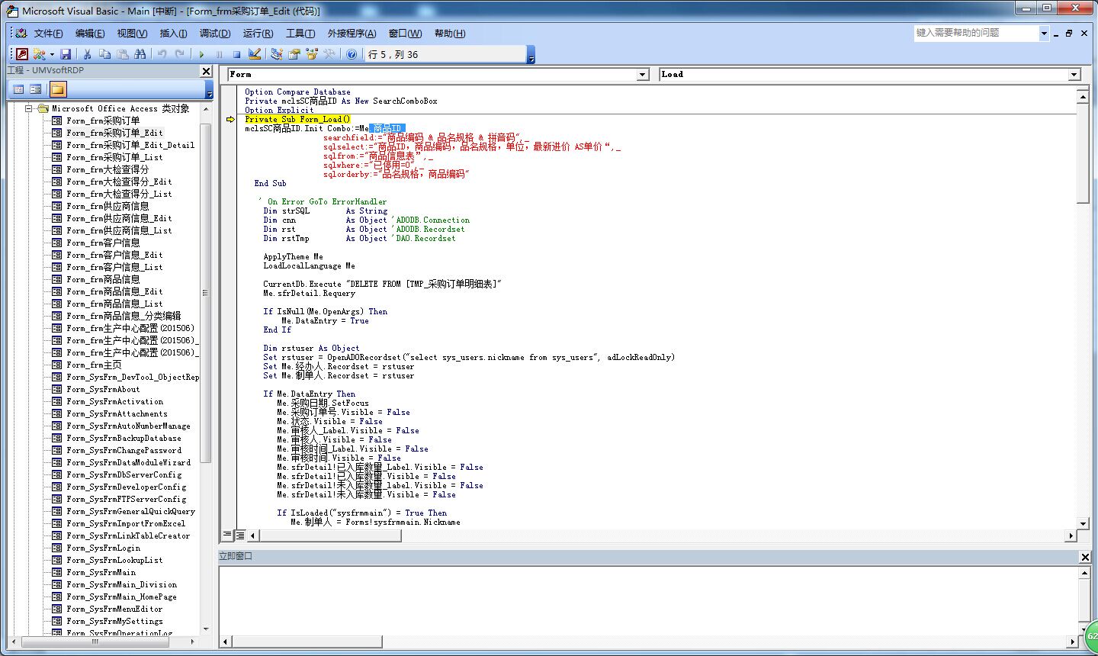Toggle Folders view in project panel

point(58,89)
